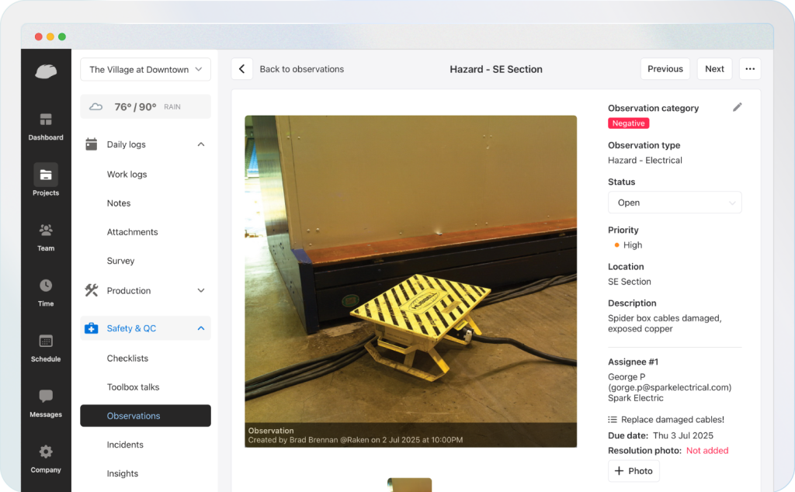The height and width of the screenshot is (492, 795).
Task: Collapse the Daily logs section
Action: click(x=200, y=144)
